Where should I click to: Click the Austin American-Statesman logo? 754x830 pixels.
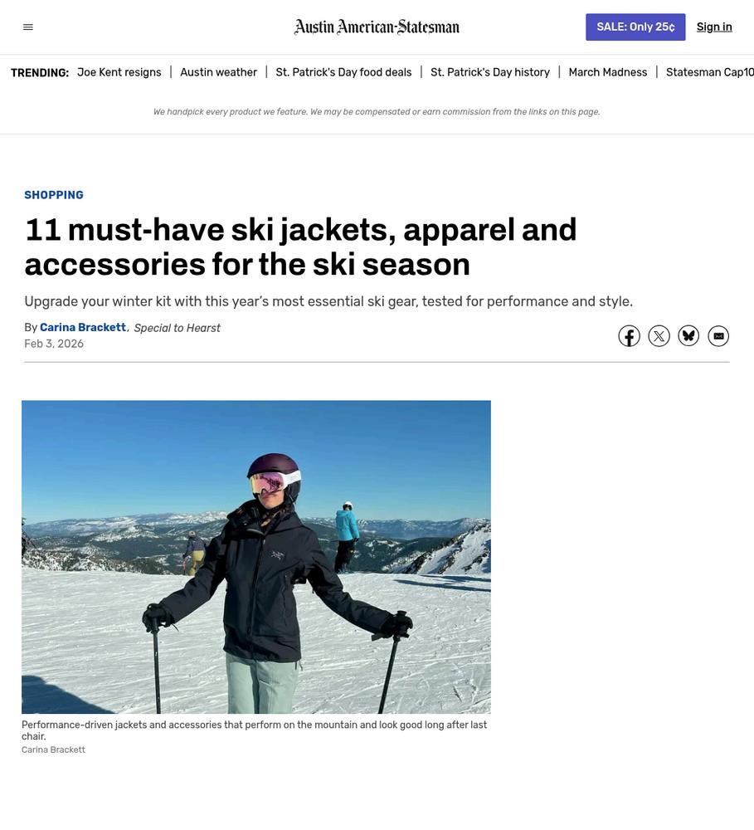pyautogui.click(x=377, y=27)
